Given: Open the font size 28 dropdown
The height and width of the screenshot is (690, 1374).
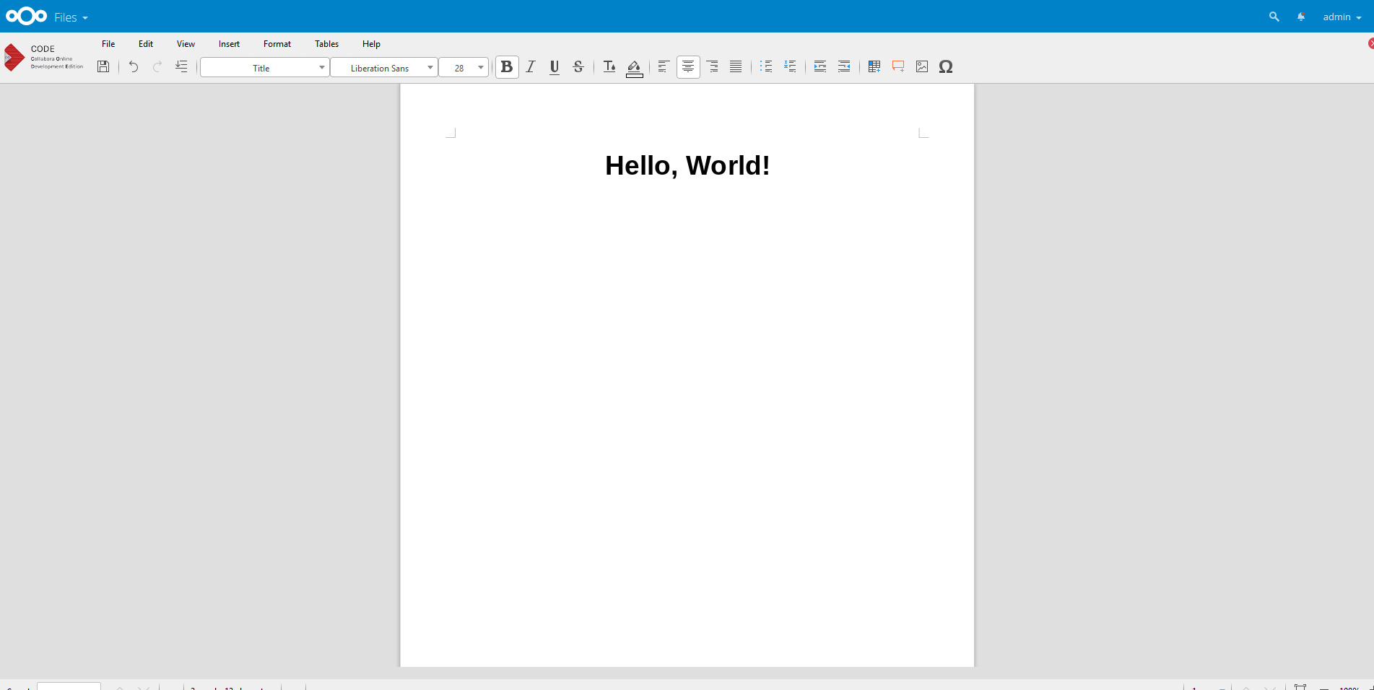Looking at the screenshot, I should (x=464, y=67).
